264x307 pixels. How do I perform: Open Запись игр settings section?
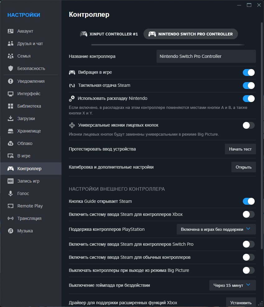coord(31,181)
